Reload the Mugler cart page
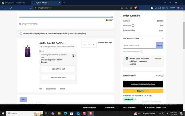The image size is (185, 116). tap(11, 8)
